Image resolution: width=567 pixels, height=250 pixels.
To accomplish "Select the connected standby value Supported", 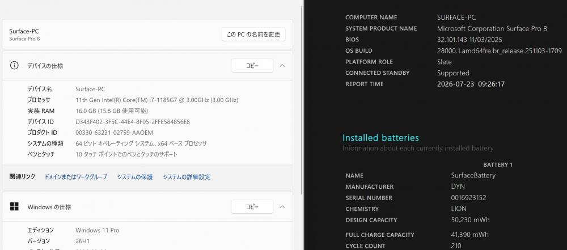I will click(x=453, y=73).
